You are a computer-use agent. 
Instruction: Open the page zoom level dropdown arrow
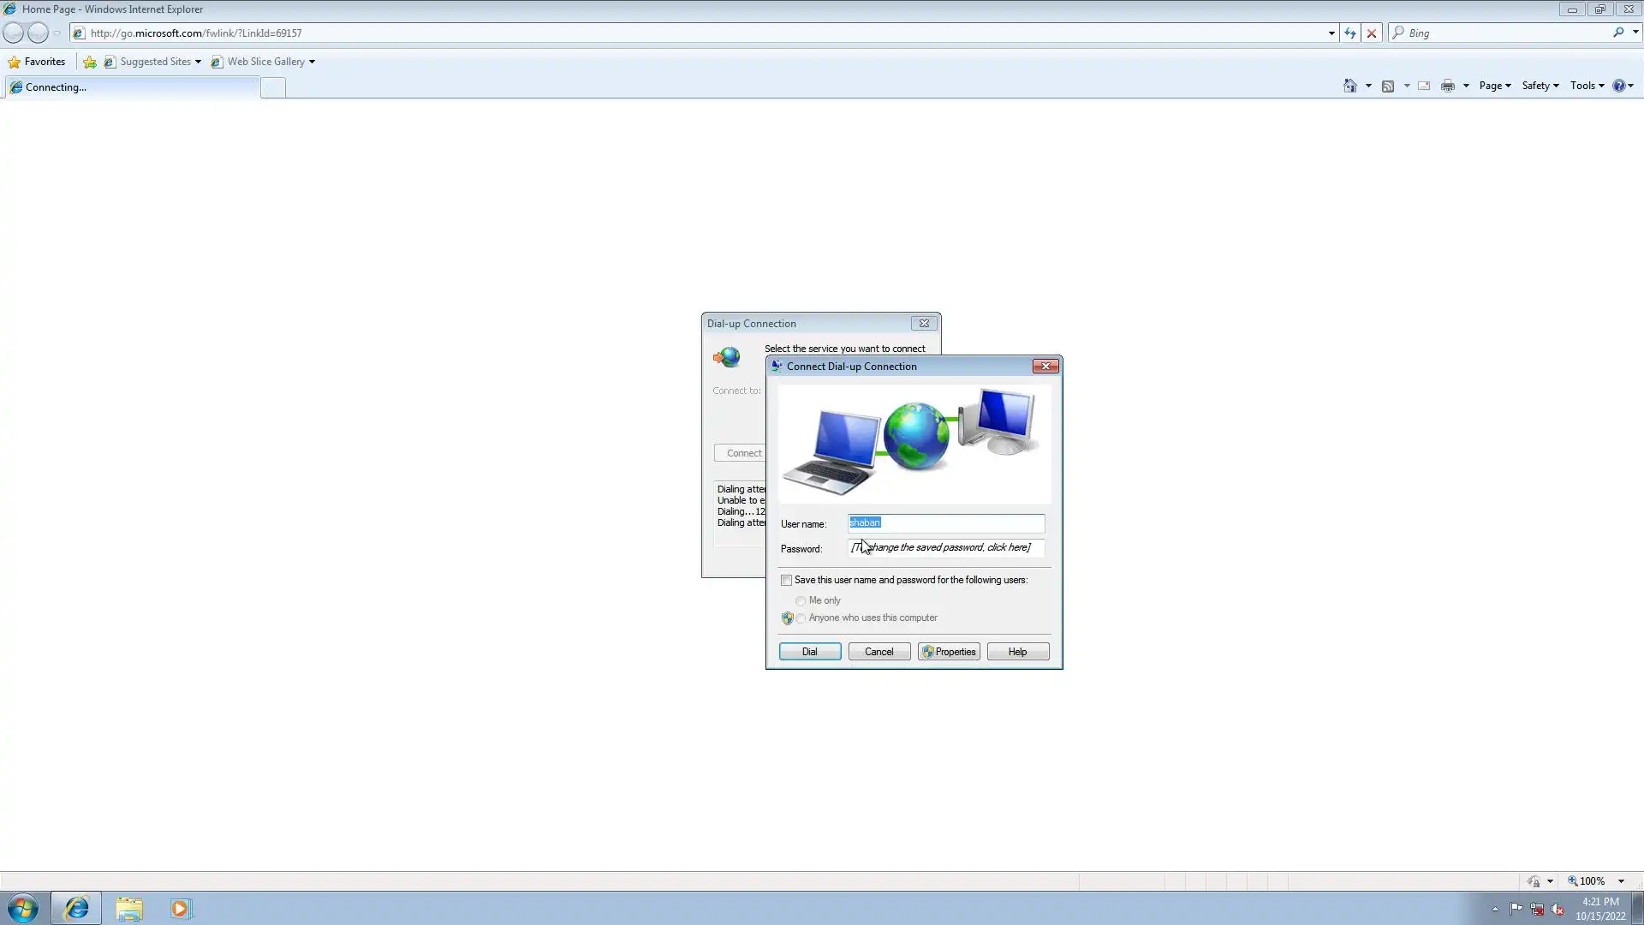1621,881
